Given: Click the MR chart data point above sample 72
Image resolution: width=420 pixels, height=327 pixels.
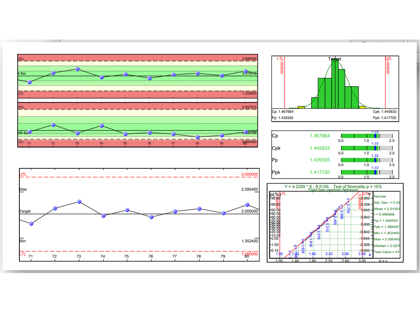Looking at the screenshot, I should point(53,125).
